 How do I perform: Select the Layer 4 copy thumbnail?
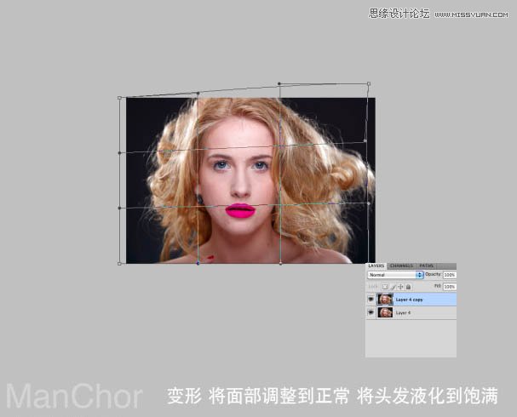(385, 300)
